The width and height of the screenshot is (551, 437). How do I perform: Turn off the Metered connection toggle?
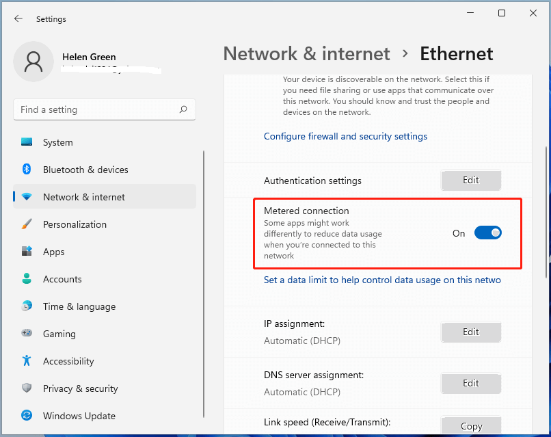pyautogui.click(x=487, y=233)
